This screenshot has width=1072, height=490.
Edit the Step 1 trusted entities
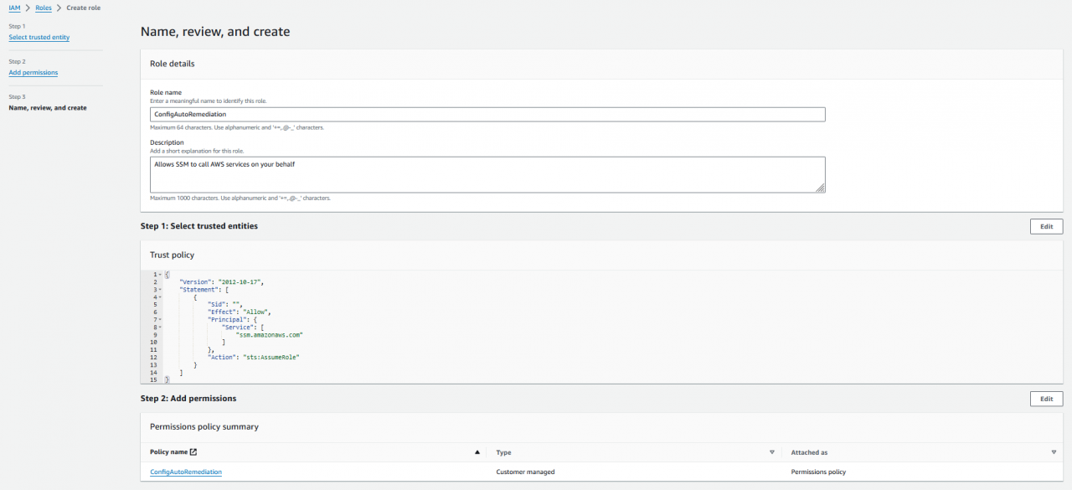click(1046, 226)
